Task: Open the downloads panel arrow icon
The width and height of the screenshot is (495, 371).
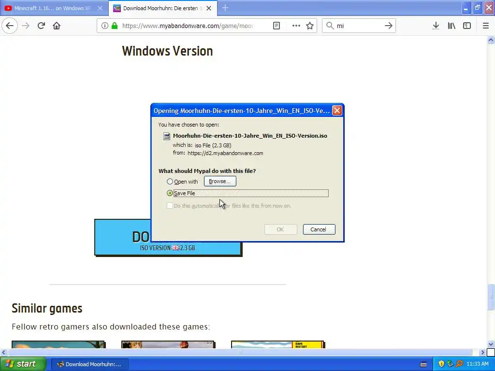Action: pyautogui.click(x=436, y=26)
